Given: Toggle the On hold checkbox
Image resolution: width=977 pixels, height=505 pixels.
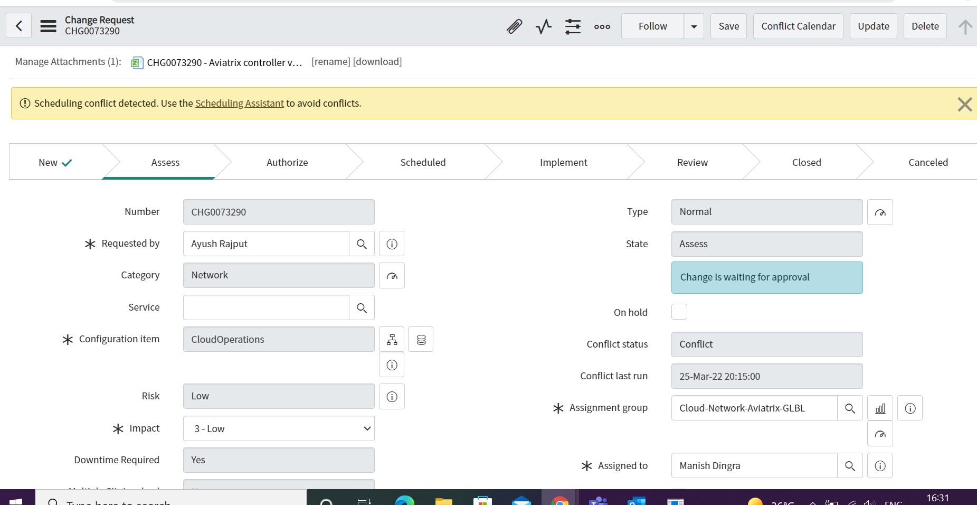Looking at the screenshot, I should pyautogui.click(x=679, y=312).
